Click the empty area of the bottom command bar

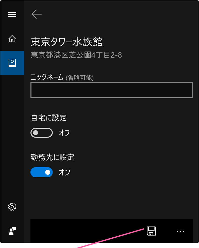[87, 231]
